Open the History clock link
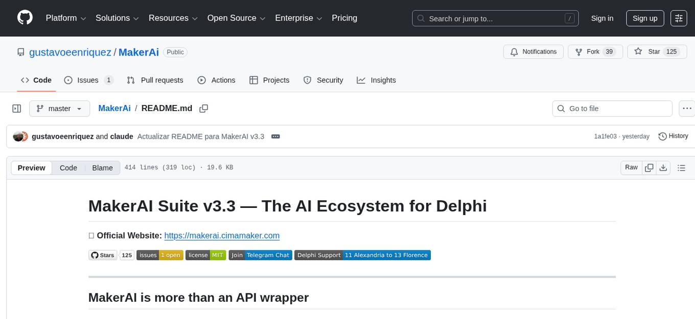Viewport: 695px width, 319px height. (673, 136)
